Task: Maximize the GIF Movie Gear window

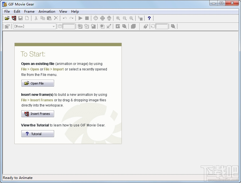Action: coord(221,3)
